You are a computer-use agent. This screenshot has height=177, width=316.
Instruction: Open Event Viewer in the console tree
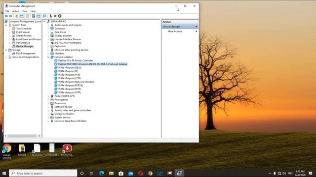23,32
